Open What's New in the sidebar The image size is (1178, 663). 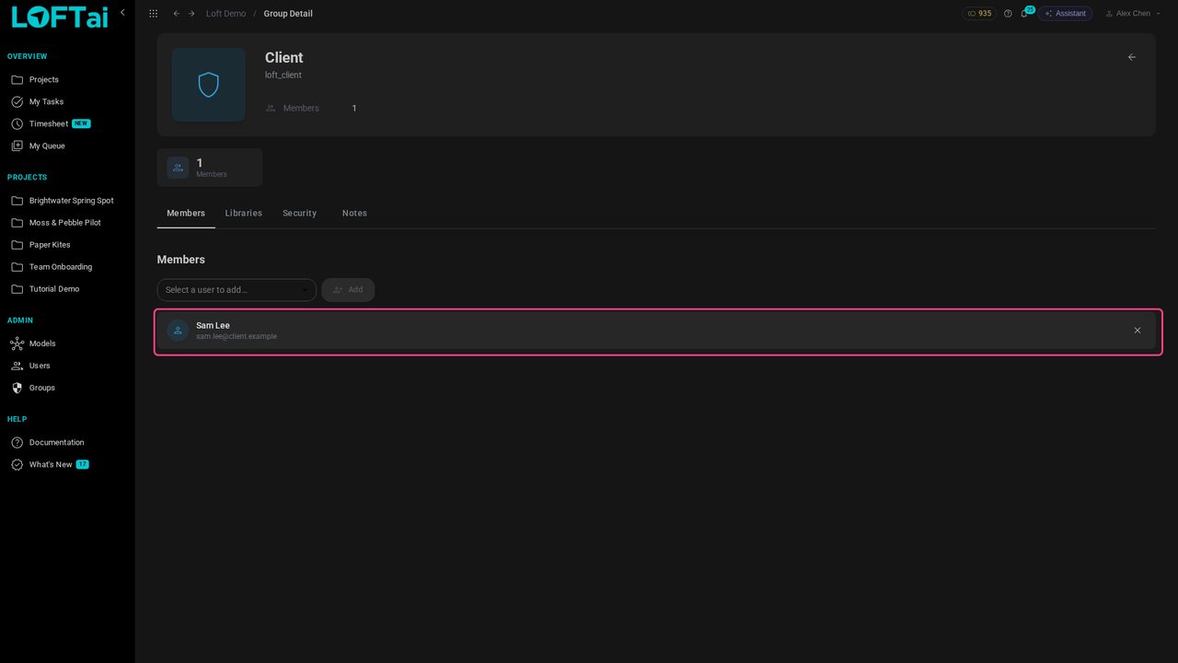click(50, 465)
